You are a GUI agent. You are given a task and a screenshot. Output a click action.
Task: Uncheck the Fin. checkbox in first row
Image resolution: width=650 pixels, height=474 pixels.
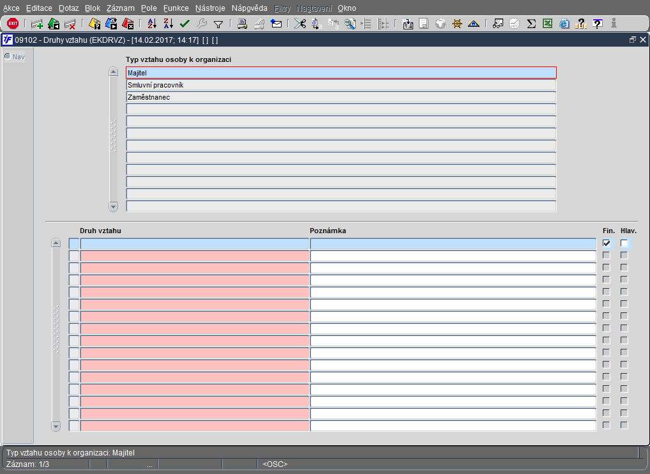(607, 243)
